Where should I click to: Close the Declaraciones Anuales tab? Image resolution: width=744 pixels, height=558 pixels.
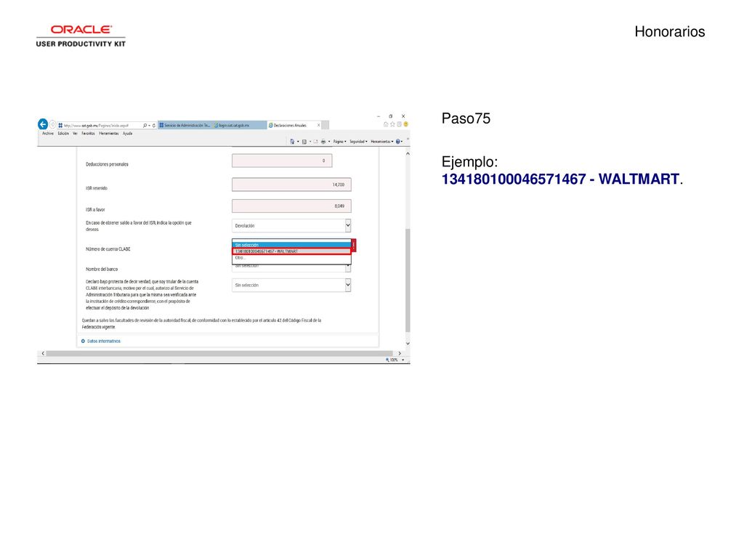tap(318, 125)
